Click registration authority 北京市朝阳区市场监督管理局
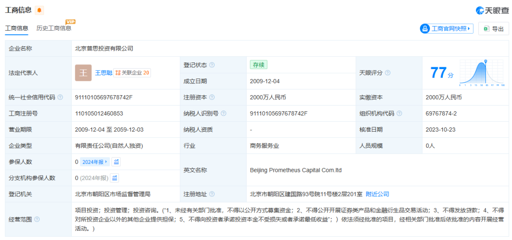512x240 pixels. pyautogui.click(x=113, y=194)
